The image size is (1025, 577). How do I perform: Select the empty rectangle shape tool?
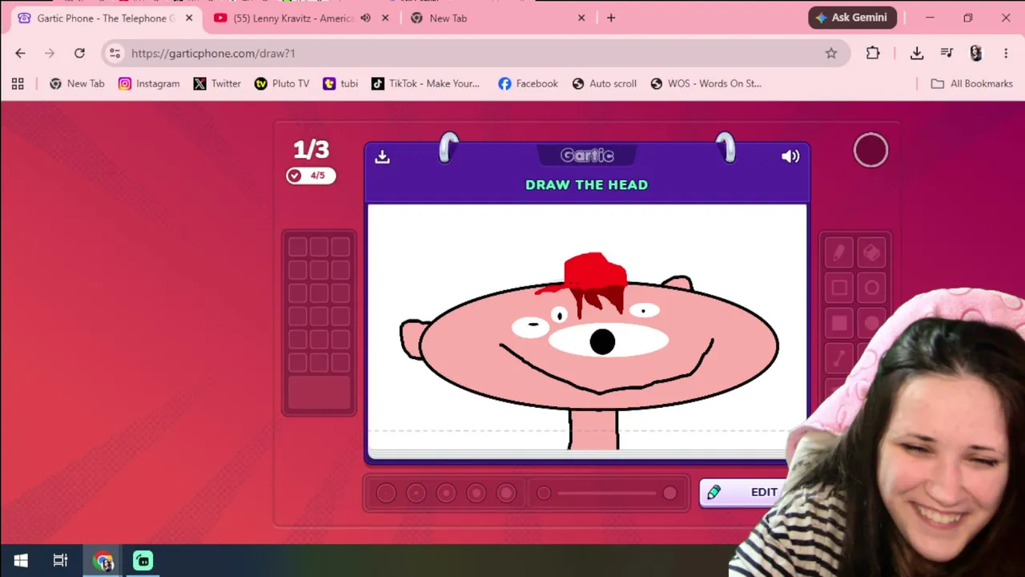click(x=838, y=288)
